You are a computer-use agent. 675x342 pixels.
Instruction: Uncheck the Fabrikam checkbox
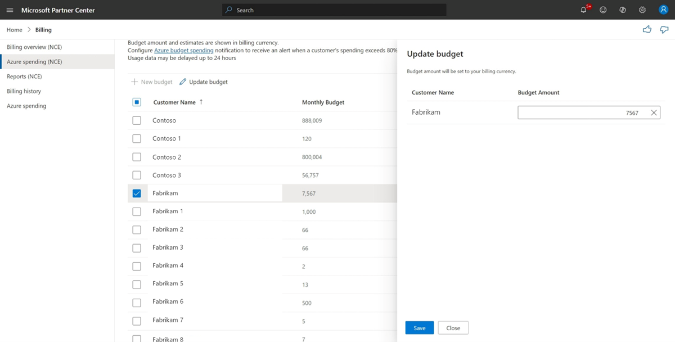tap(137, 193)
